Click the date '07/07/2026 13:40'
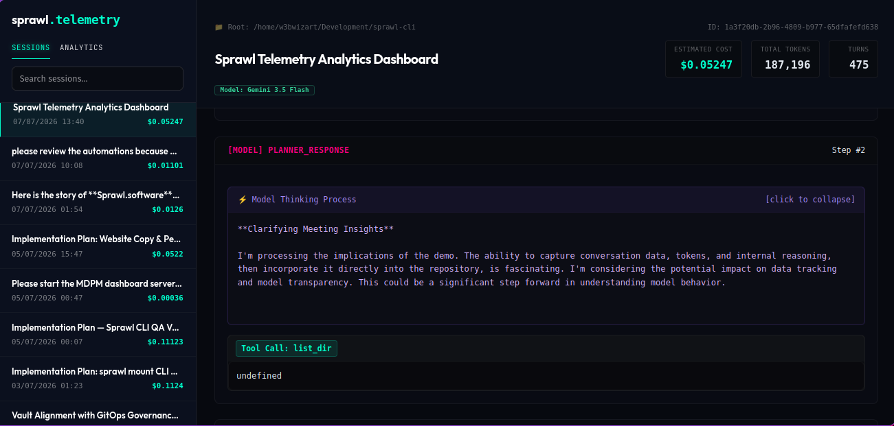Screen dimensions: 894x426 coord(49,122)
